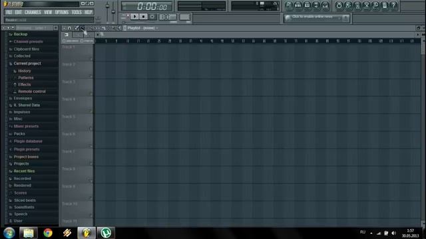Toggle the Browser view shortcut icon
Screen dimensions: 426x239
click(x=316, y=5)
